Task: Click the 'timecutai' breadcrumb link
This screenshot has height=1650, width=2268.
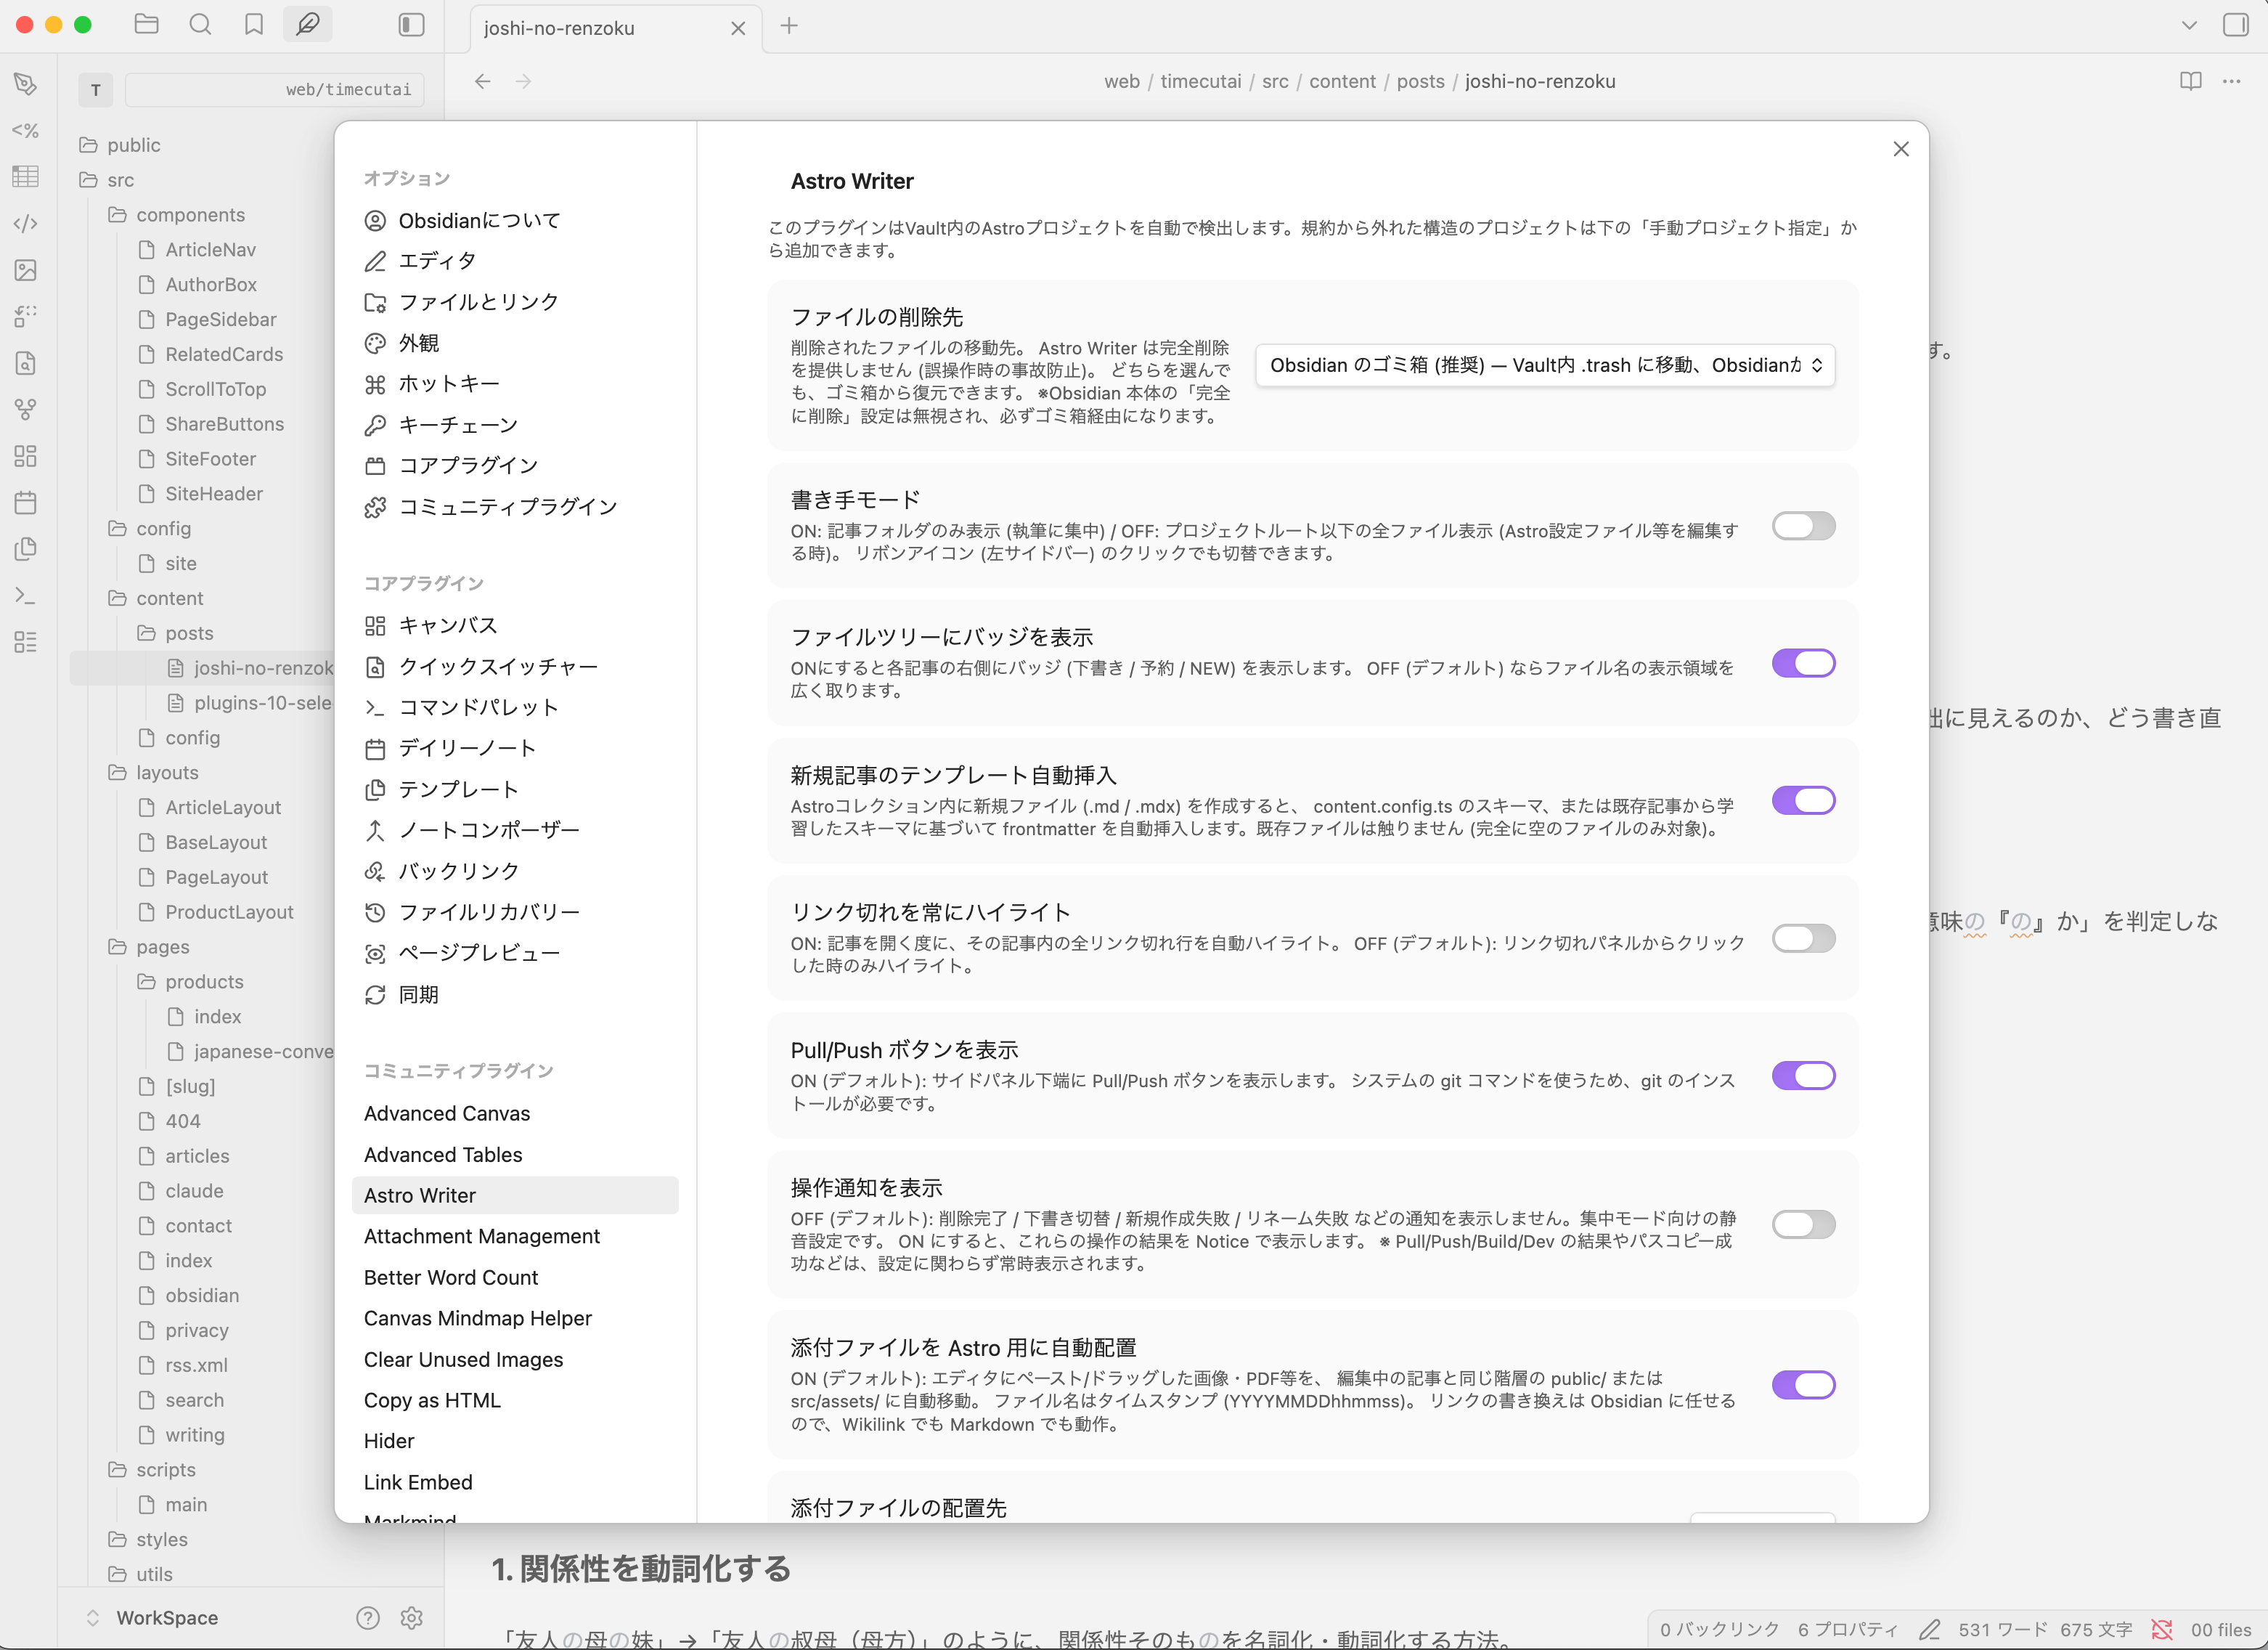Action: pos(1200,81)
